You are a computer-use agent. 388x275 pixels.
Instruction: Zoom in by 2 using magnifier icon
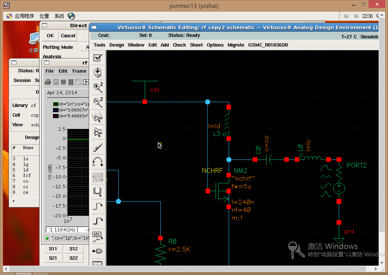(x=98, y=88)
